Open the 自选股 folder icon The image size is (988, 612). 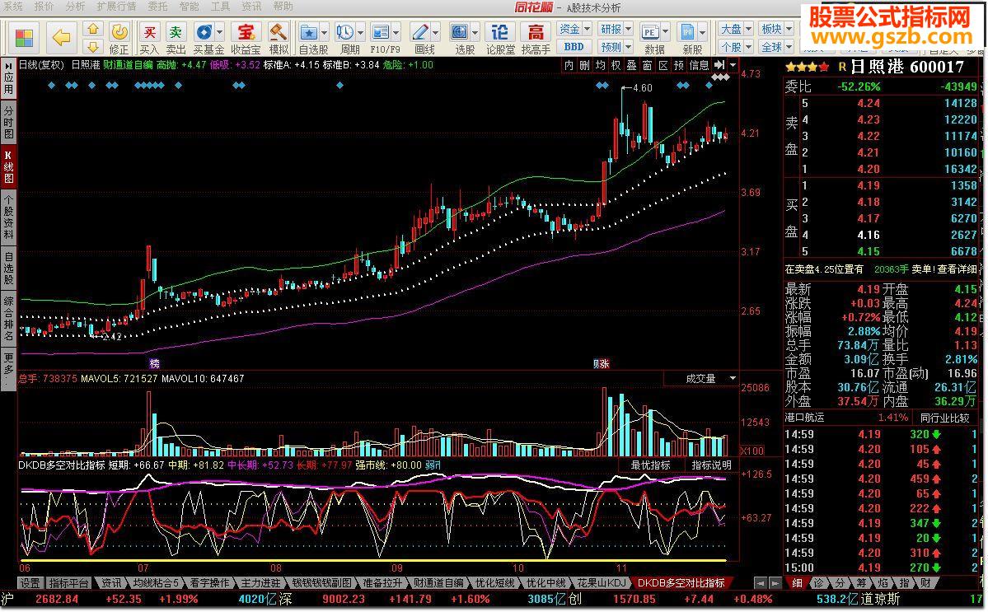pyautogui.click(x=309, y=32)
